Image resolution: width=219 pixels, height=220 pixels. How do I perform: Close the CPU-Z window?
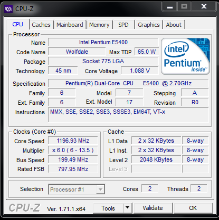click(204, 7)
